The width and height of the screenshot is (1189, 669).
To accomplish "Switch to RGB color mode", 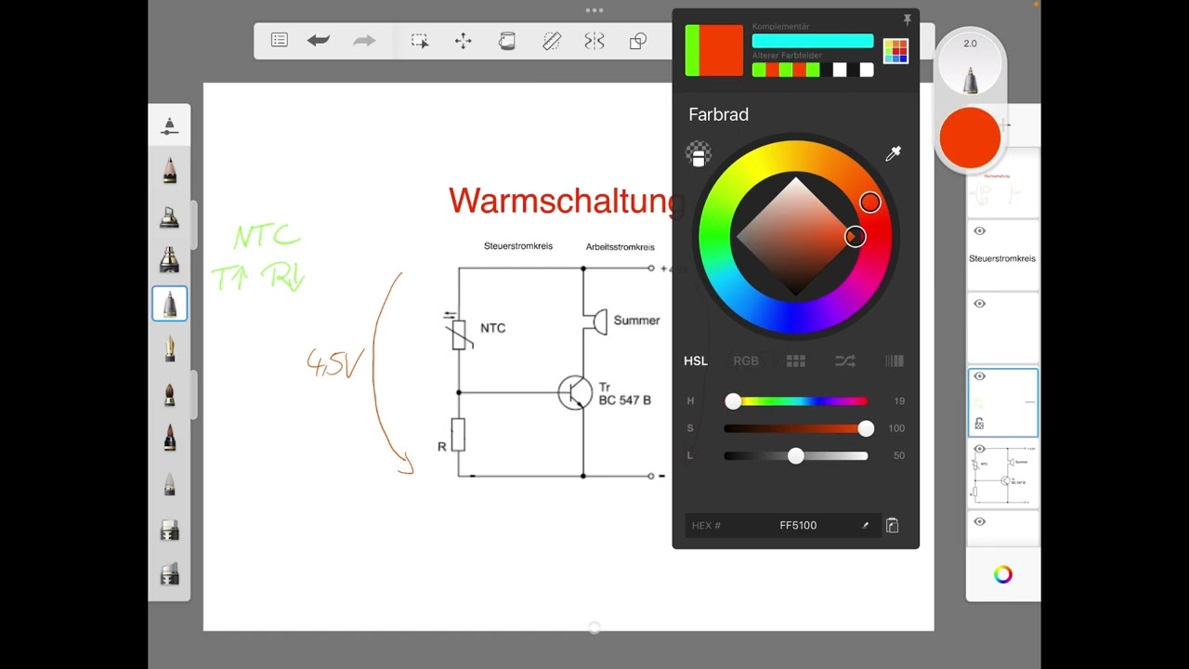I will click(746, 361).
